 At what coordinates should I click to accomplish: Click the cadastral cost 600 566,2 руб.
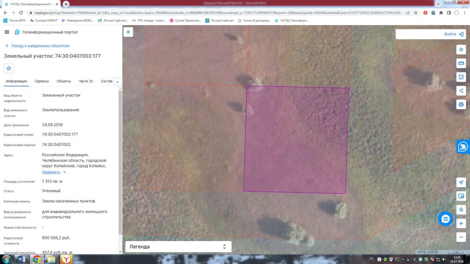[56, 237]
